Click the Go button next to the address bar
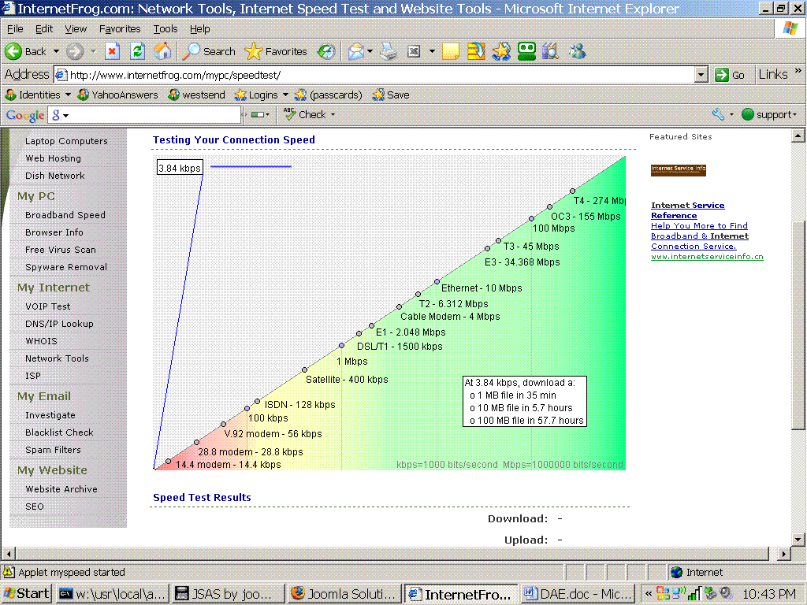The height and width of the screenshot is (605, 807). [x=730, y=75]
